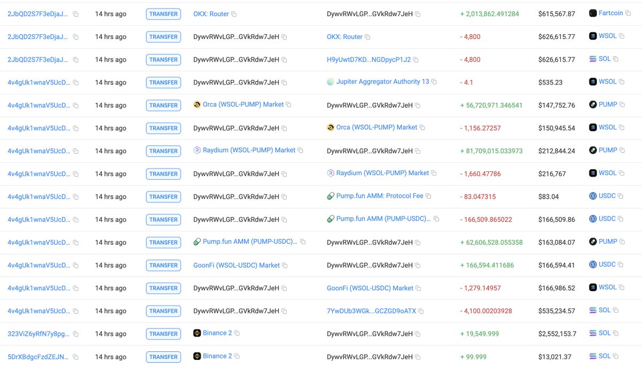
Task: Click copy icon beside Fartcoin token
Action: (628, 13)
